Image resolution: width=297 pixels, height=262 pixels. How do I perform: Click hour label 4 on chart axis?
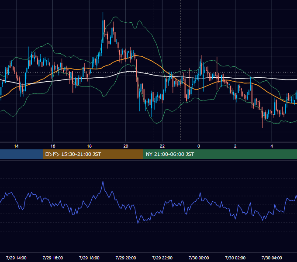(x=272, y=146)
